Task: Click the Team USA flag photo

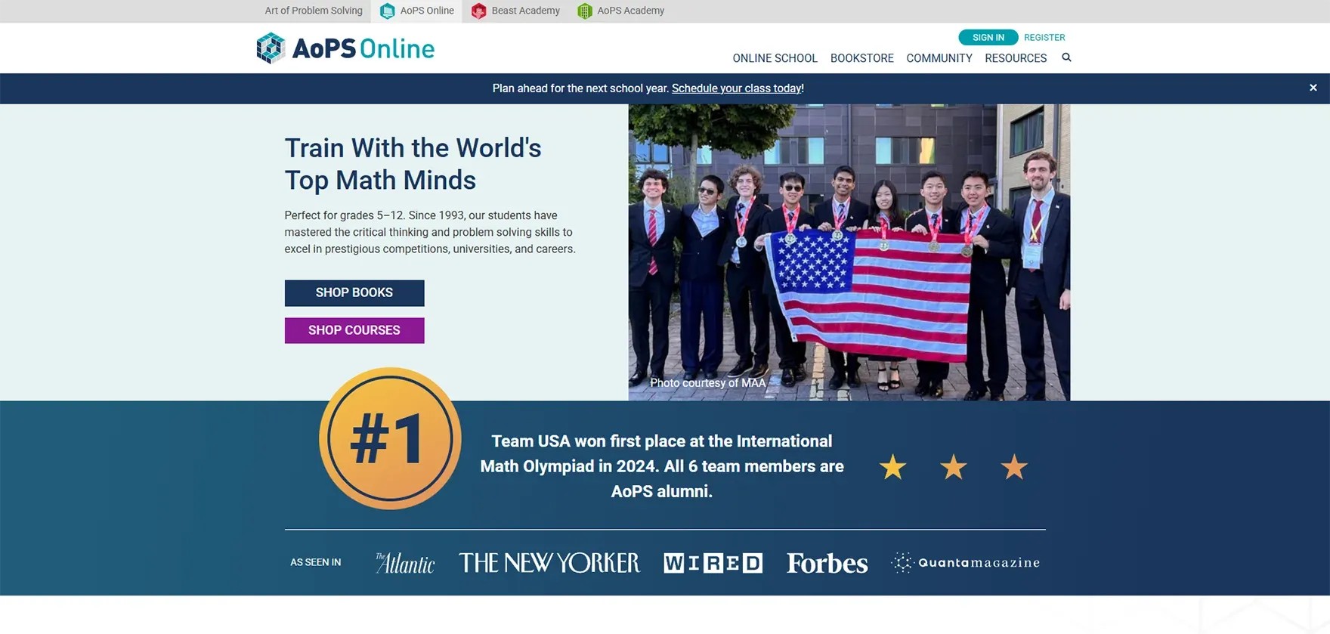Action: tap(849, 252)
